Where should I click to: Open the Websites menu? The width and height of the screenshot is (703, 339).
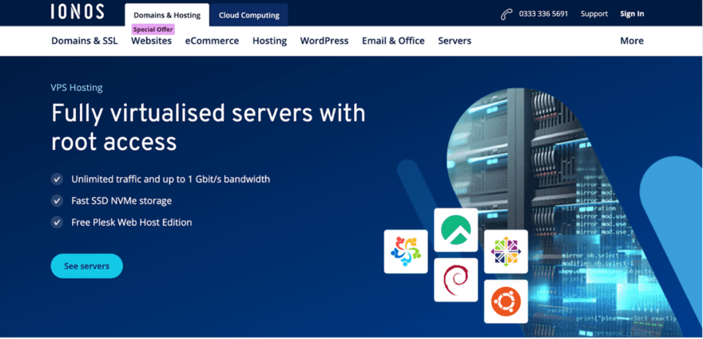tap(151, 41)
